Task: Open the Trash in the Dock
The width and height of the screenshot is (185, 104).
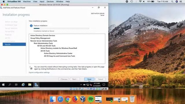Action: 132,99
